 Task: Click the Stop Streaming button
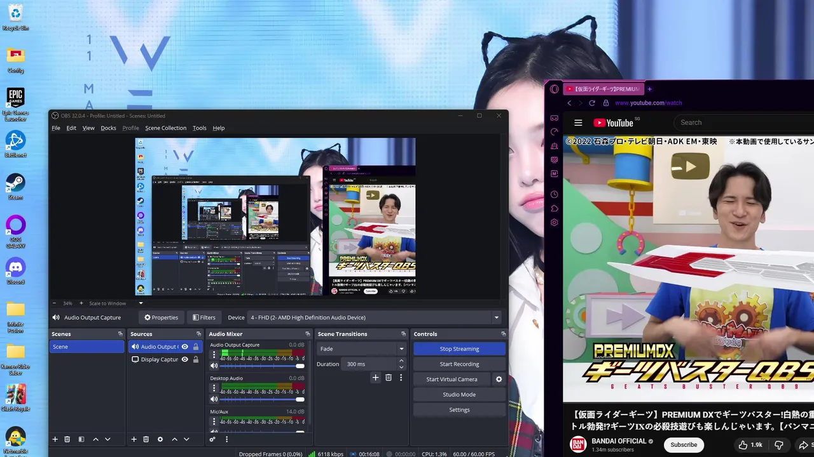click(459, 348)
